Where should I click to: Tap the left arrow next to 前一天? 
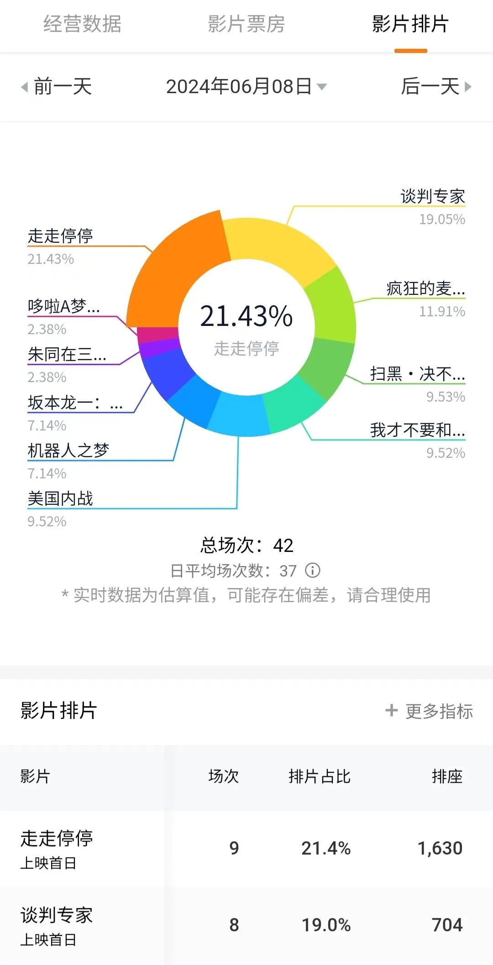(25, 87)
